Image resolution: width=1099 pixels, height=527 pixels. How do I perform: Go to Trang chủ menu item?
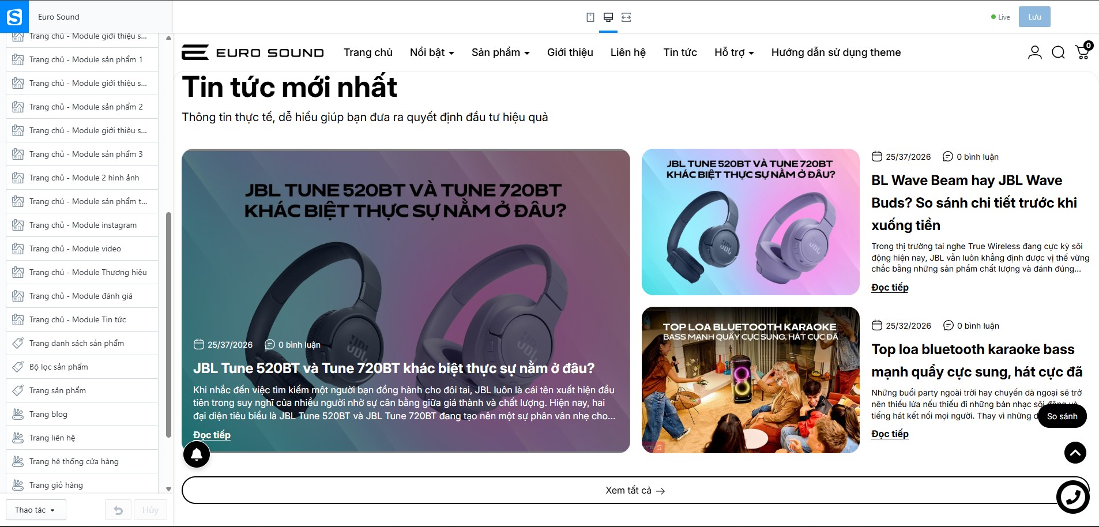(368, 52)
